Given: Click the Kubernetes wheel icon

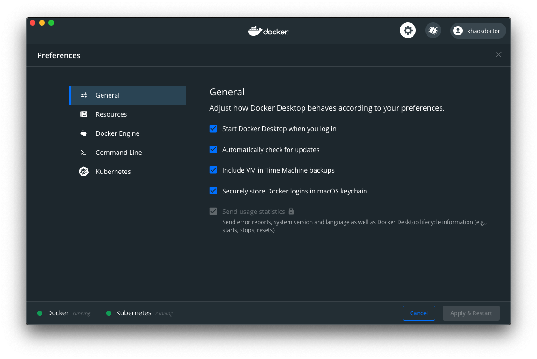Looking at the screenshot, I should coord(83,172).
